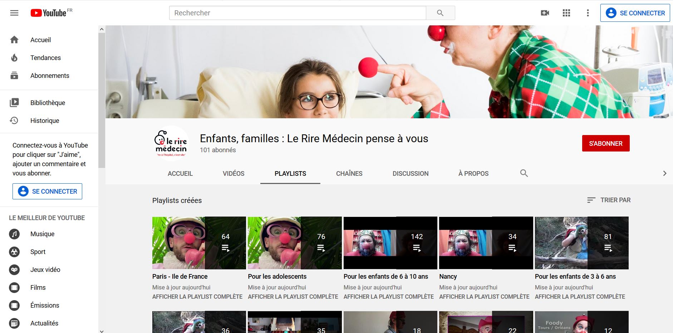Click the next arrow at right of channel tabs
Image resolution: width=673 pixels, height=333 pixels.
click(665, 173)
